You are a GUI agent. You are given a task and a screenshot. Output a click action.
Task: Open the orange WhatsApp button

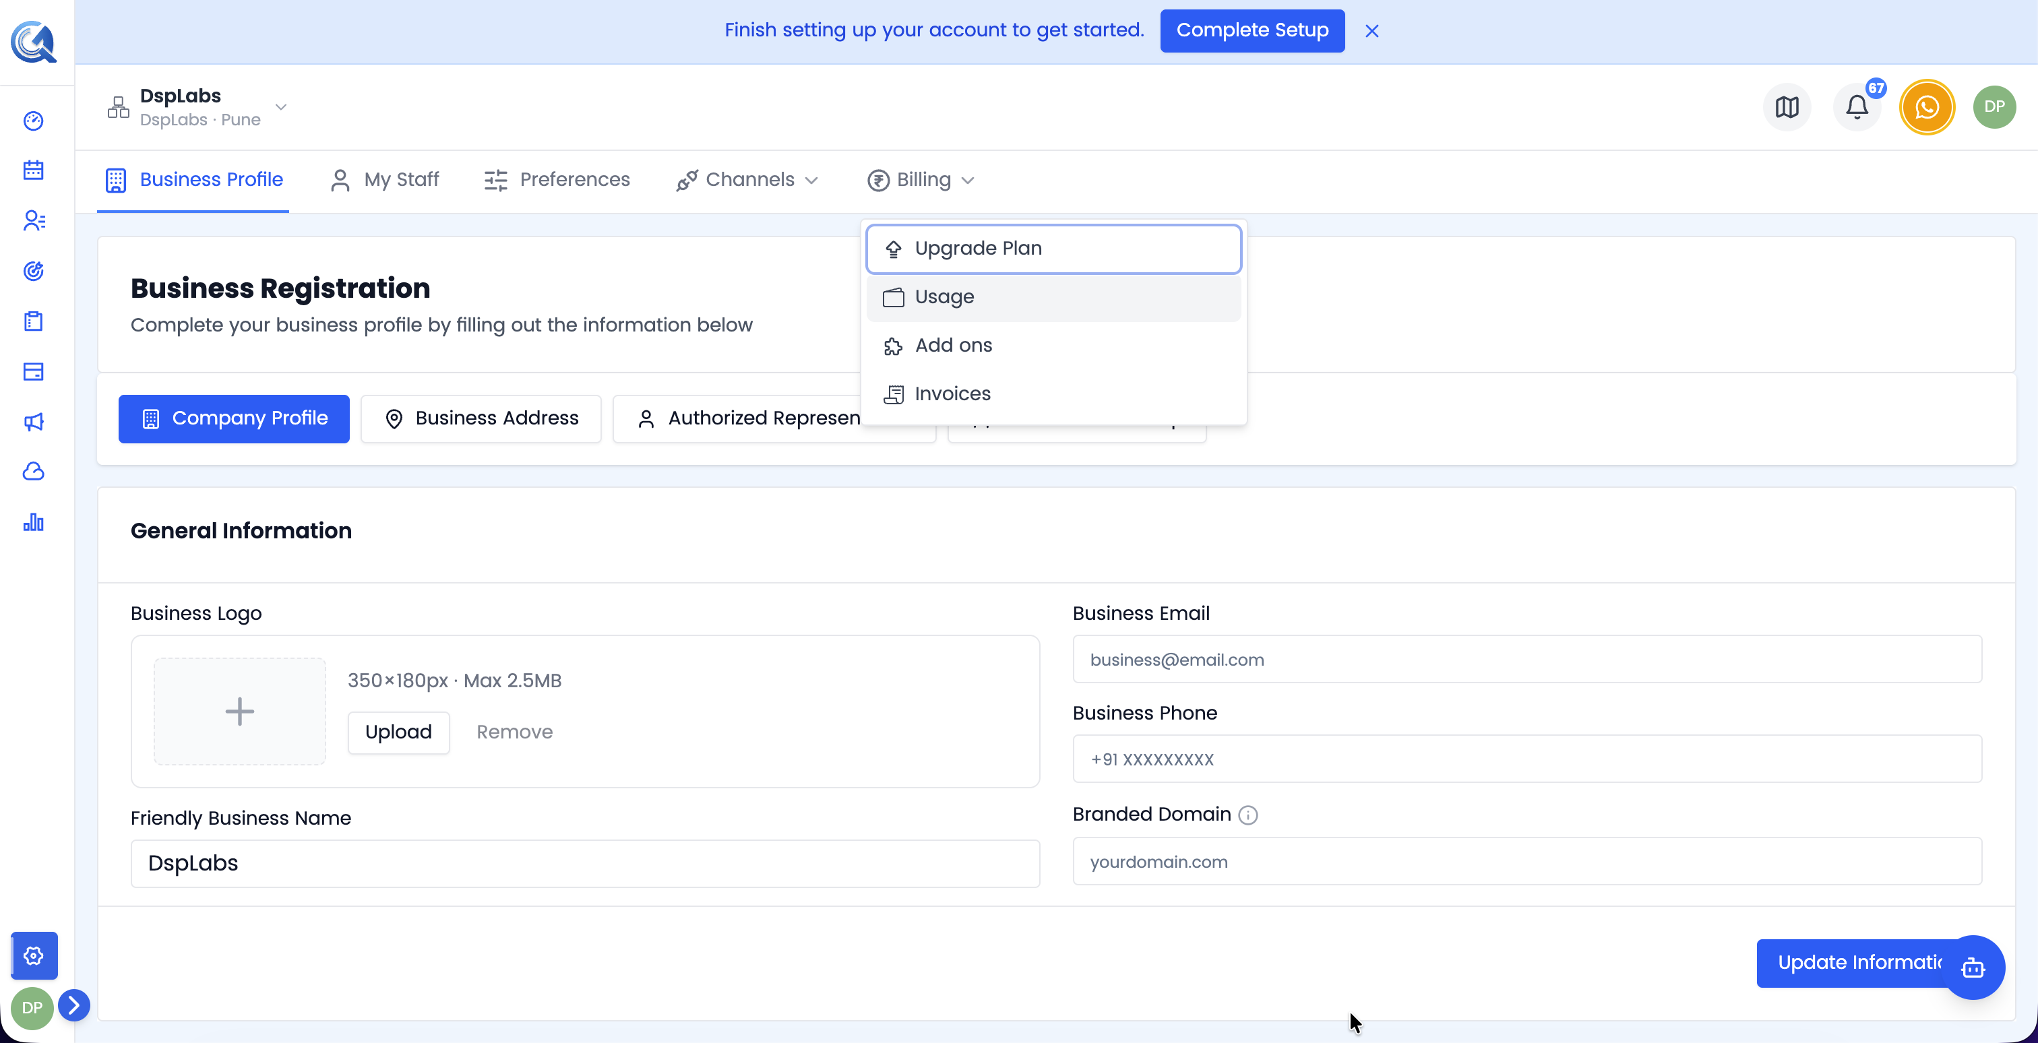tap(1926, 106)
